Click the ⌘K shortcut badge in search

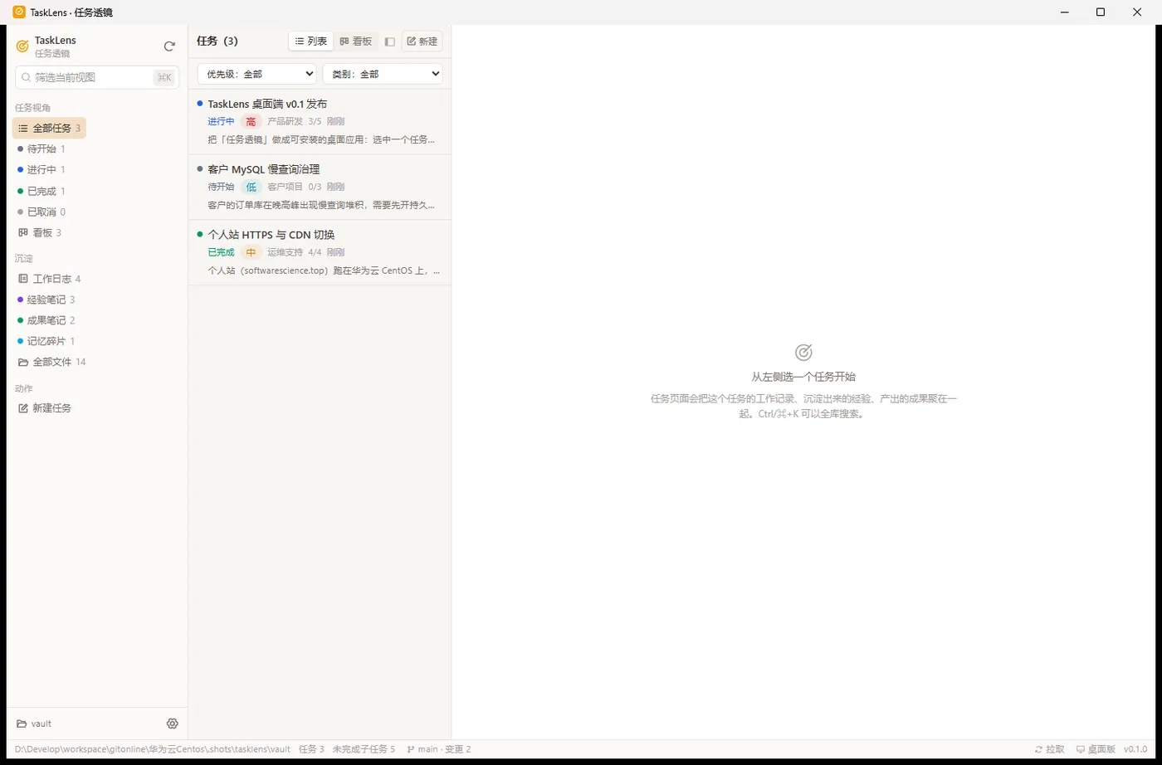(x=164, y=77)
